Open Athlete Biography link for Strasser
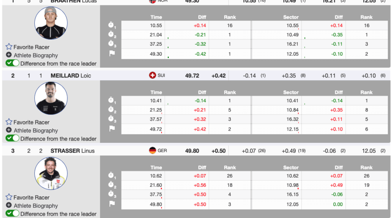Viewport: 392px width, 218px height. (x=36, y=206)
